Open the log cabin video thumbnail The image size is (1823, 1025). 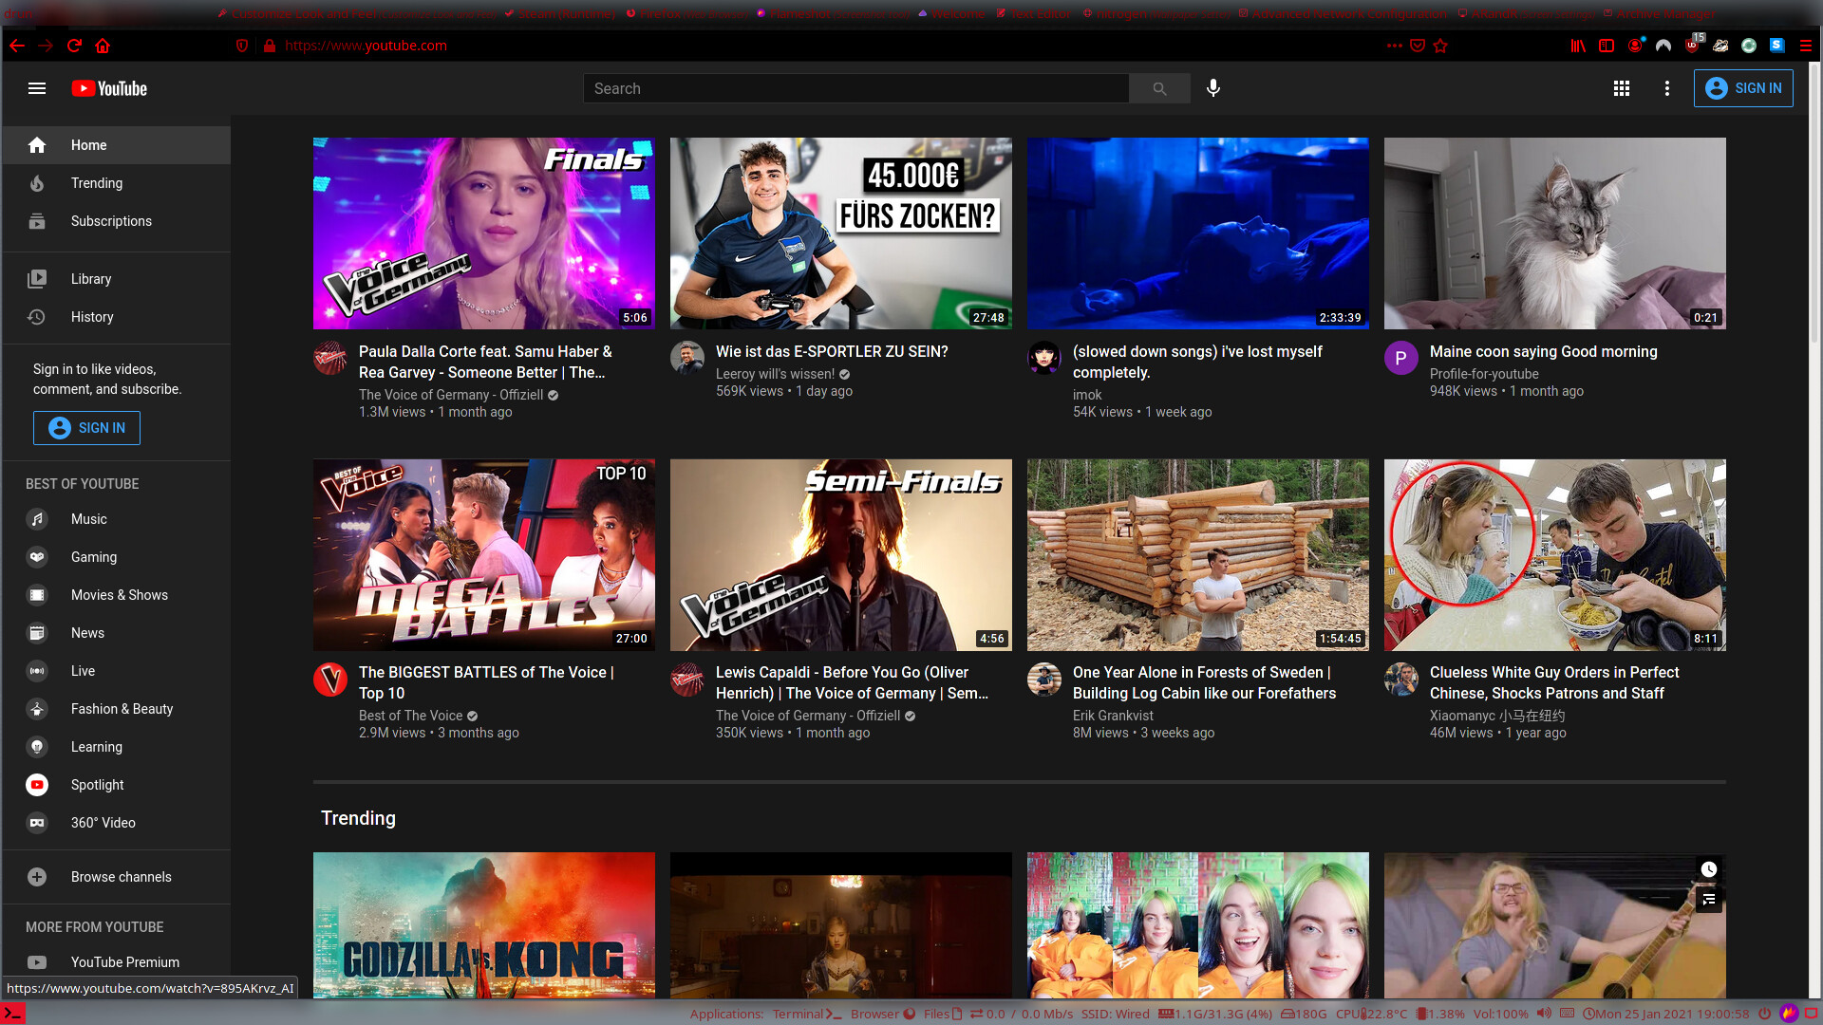pos(1198,555)
